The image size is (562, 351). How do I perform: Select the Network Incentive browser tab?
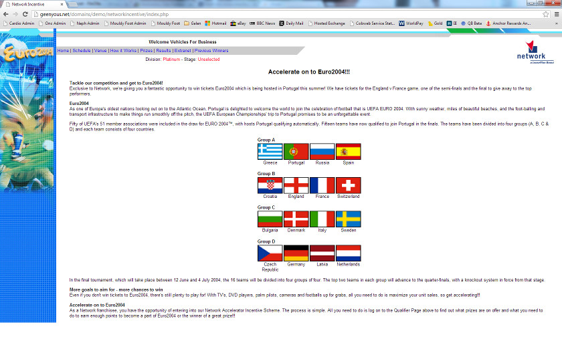click(34, 4)
